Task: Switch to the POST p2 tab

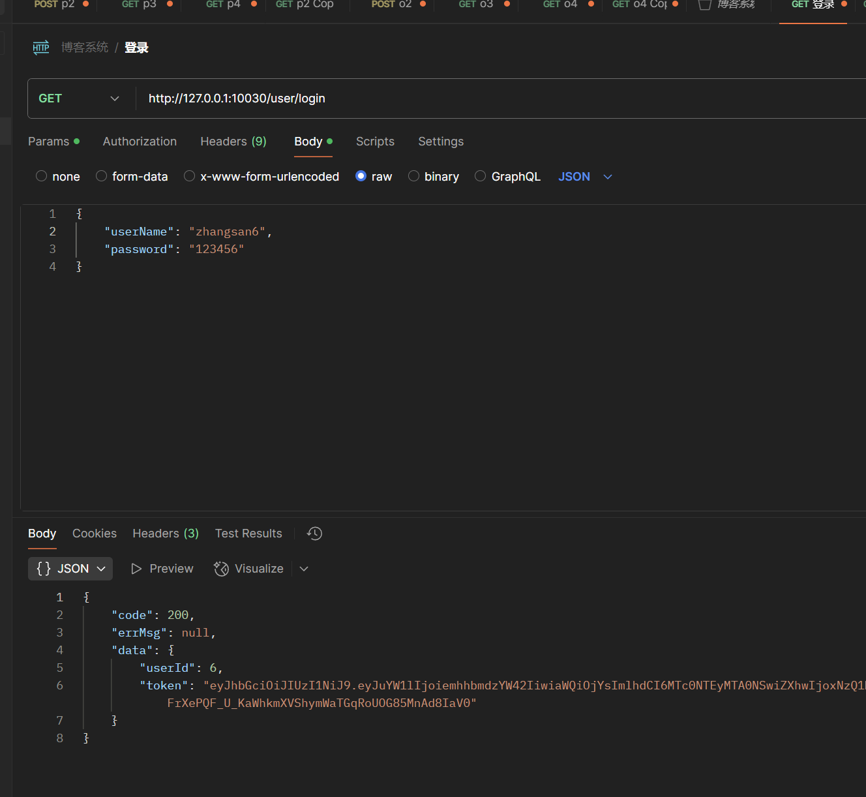Action: pyautogui.click(x=61, y=5)
